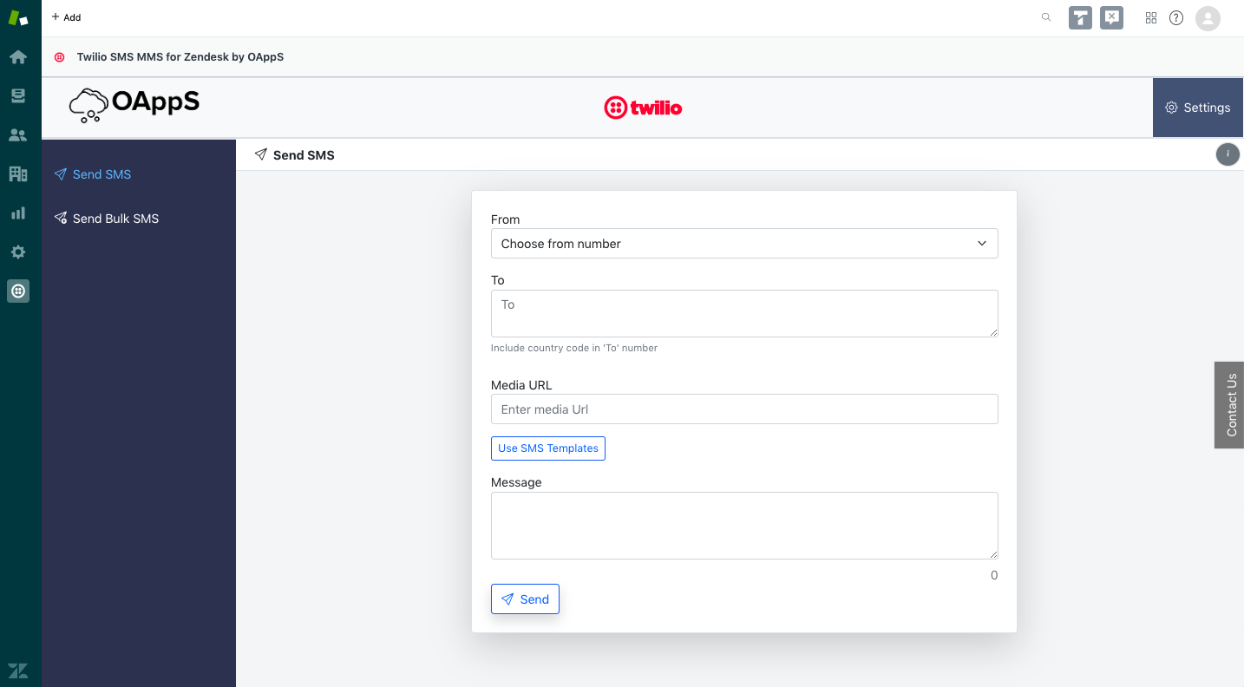
Task: Open the Contact Us side tab
Action: tap(1229, 405)
